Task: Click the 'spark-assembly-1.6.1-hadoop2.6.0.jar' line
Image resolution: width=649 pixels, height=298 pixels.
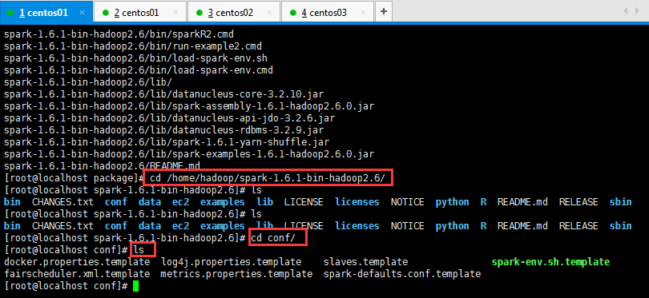Action: tap(189, 106)
